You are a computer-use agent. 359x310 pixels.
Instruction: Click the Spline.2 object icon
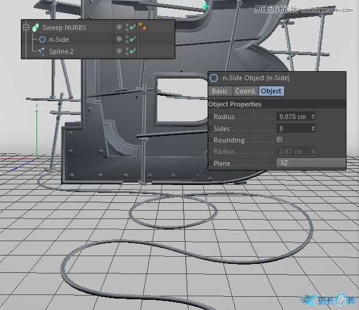point(42,51)
